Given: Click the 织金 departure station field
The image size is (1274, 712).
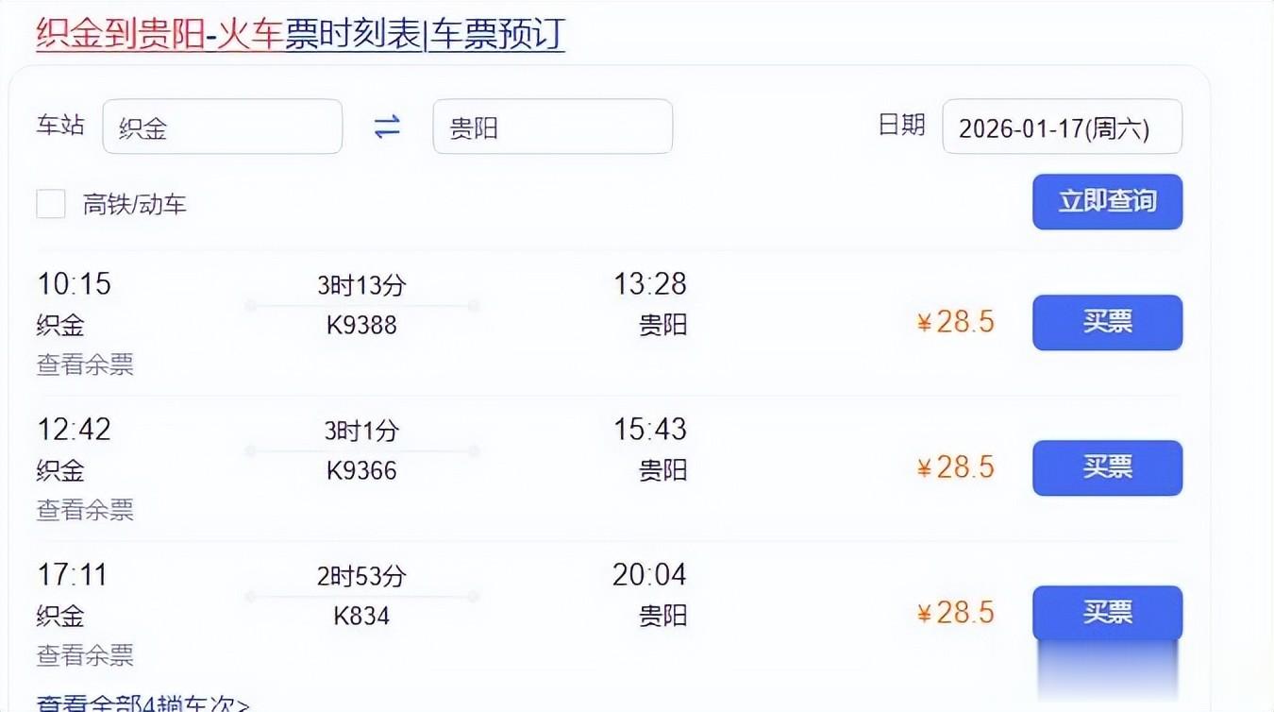Looking at the screenshot, I should [222, 127].
